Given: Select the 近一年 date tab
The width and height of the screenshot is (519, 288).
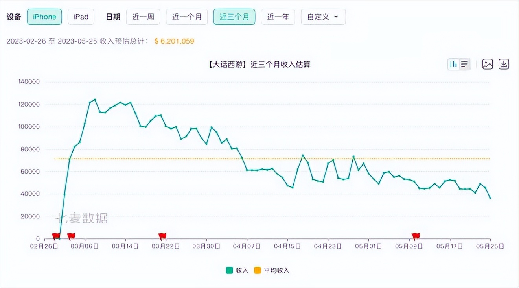Looking at the screenshot, I should pos(278,17).
